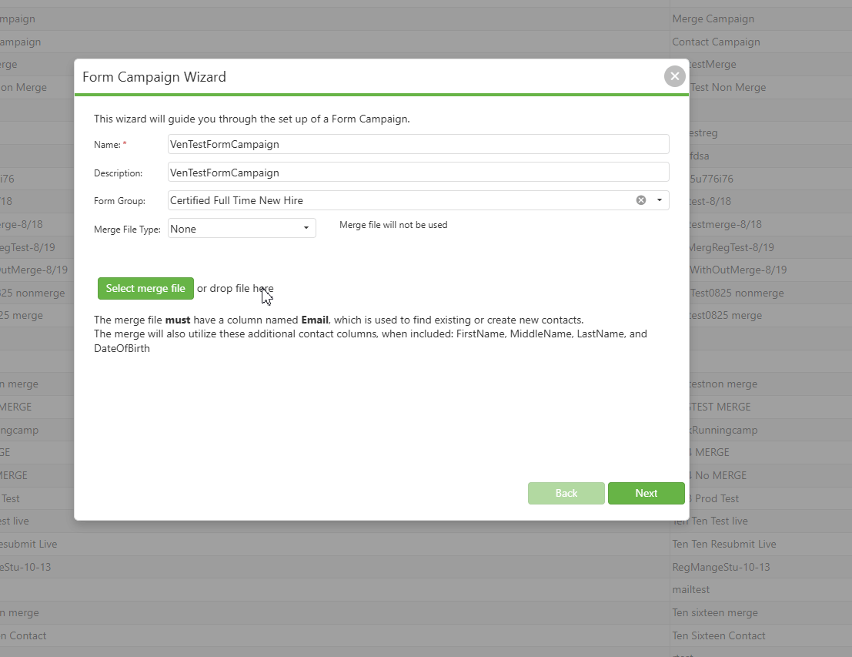Click 'Prod Test' in background list
Viewport: 852px width, 657px height.
[x=717, y=499]
